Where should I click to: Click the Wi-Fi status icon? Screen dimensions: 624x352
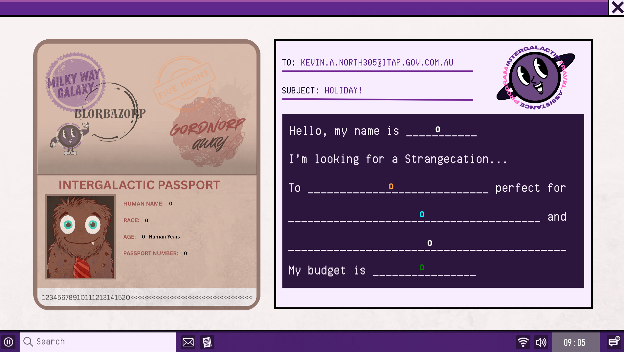(523, 342)
